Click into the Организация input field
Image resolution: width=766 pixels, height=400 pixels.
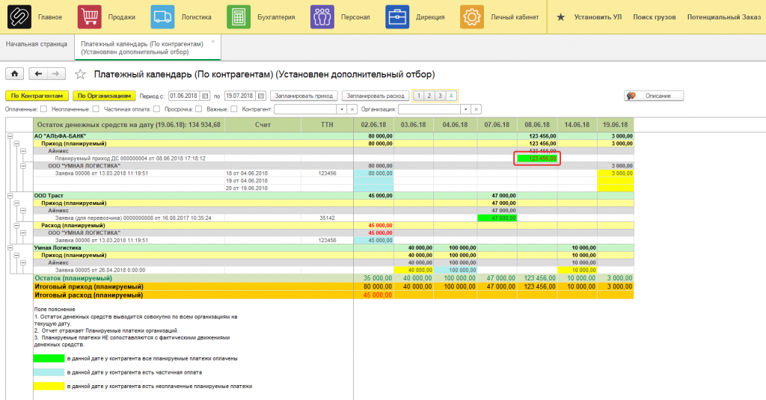[x=429, y=109]
